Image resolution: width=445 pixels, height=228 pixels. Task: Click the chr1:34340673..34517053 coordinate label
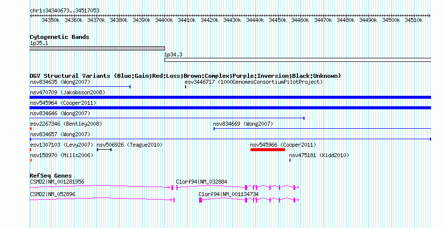point(64,11)
